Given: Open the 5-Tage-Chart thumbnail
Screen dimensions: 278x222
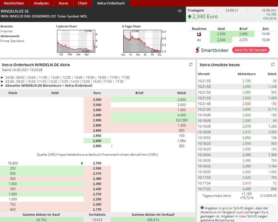Looking at the screenshot, I should (x=142, y=41).
